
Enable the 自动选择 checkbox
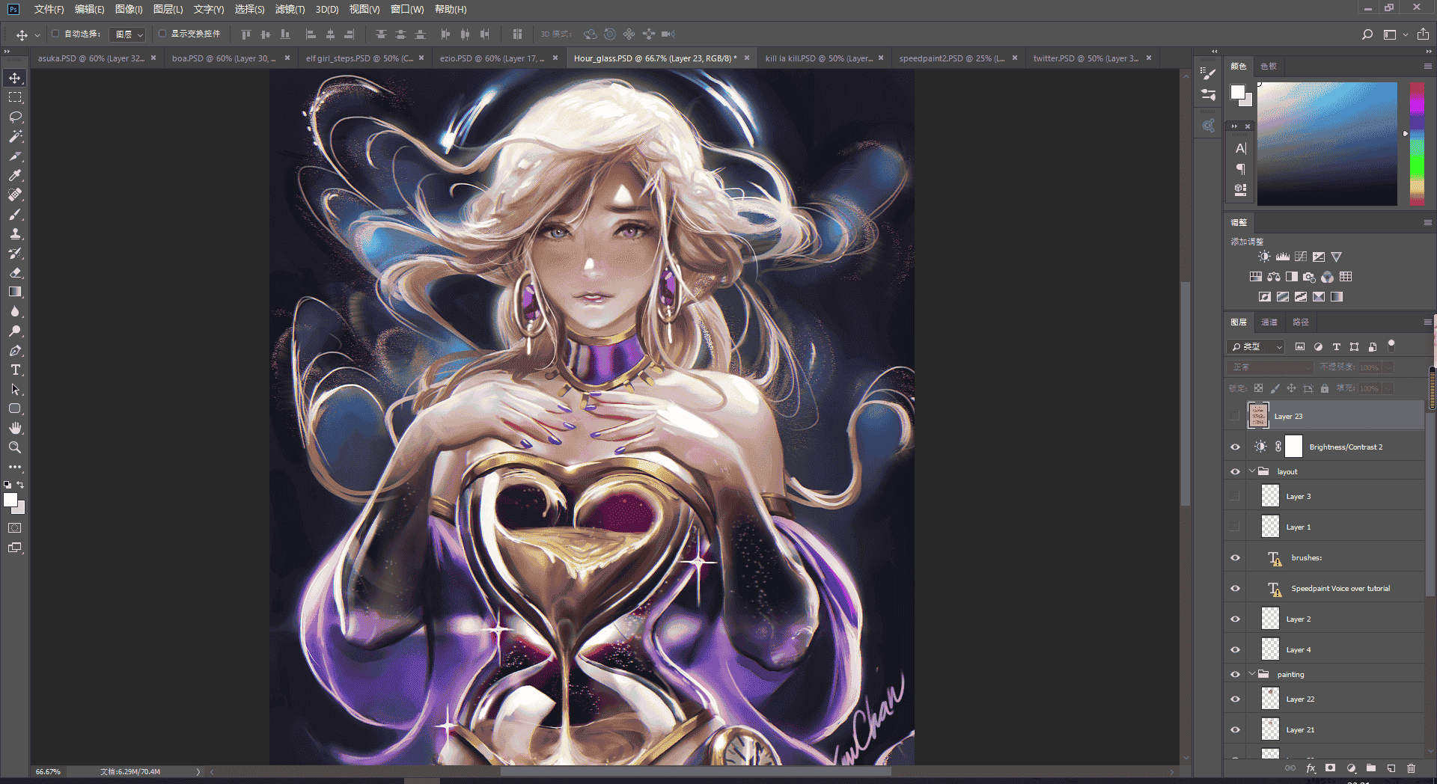(55, 34)
